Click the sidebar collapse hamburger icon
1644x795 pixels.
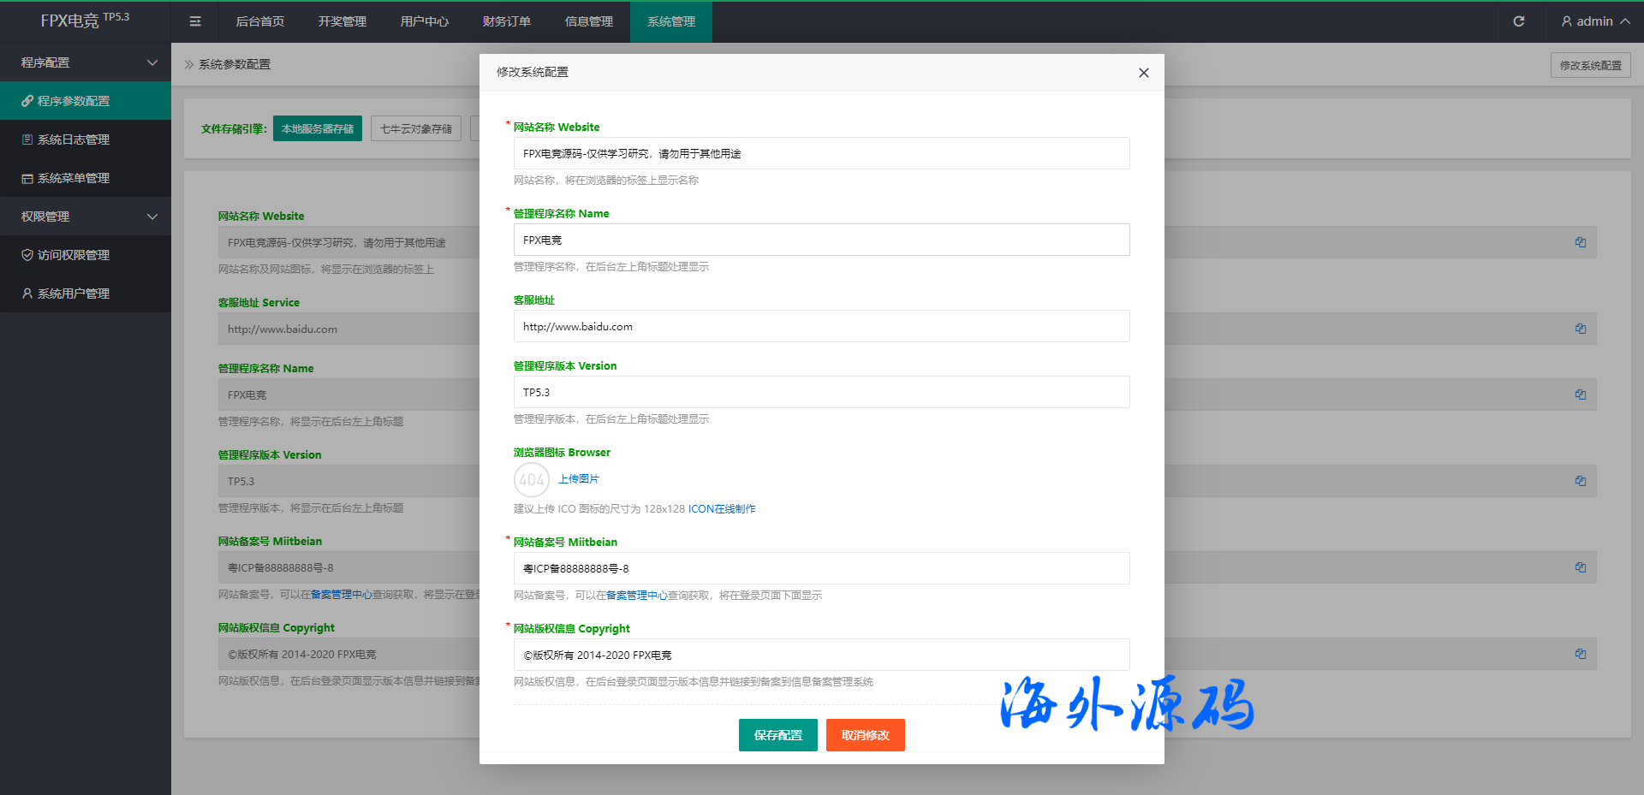click(x=195, y=21)
